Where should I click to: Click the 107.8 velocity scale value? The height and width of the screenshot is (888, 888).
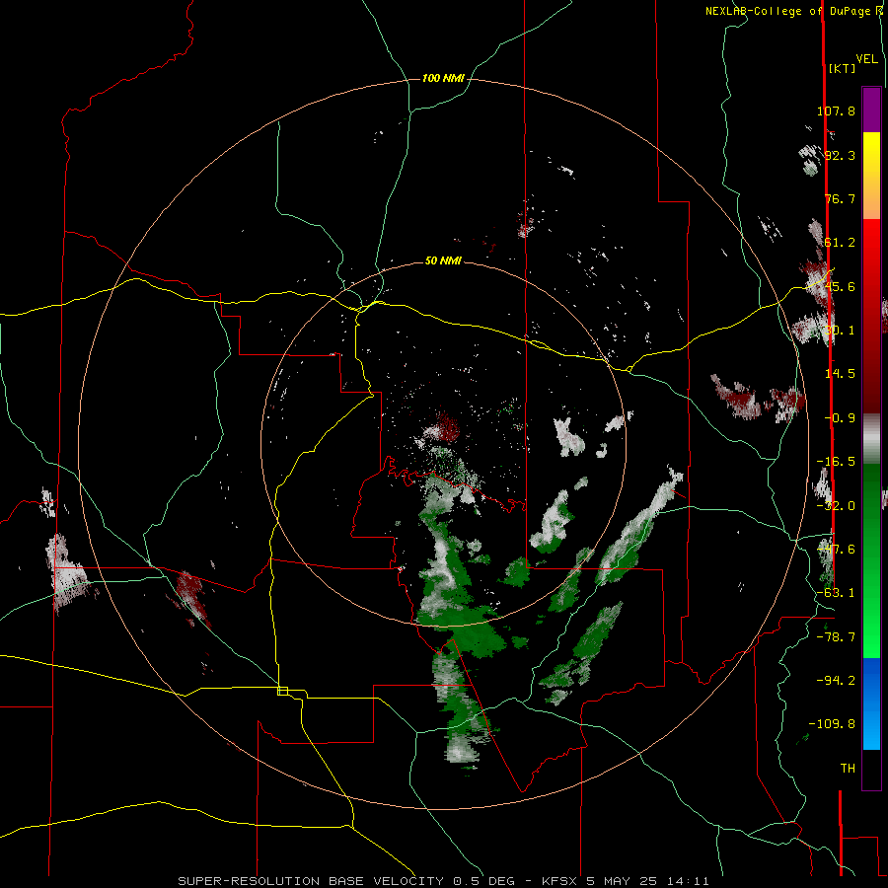tap(836, 111)
